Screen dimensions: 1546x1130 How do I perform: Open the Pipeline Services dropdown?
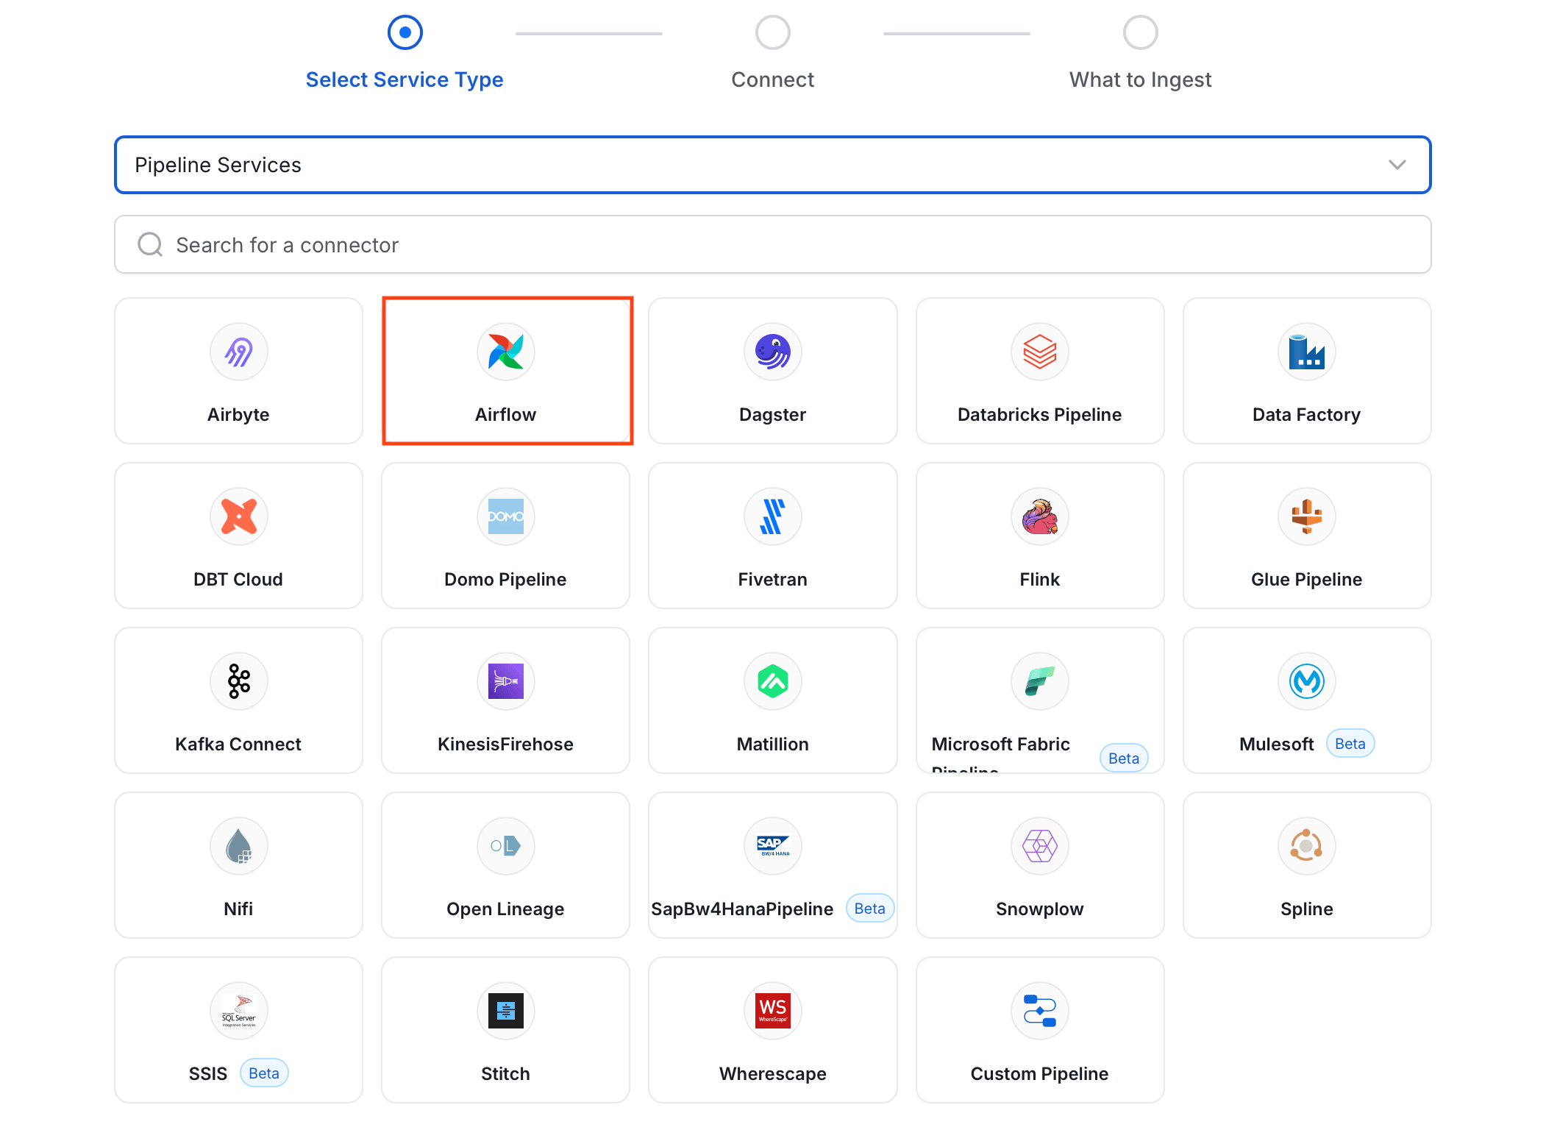pyautogui.click(x=772, y=165)
